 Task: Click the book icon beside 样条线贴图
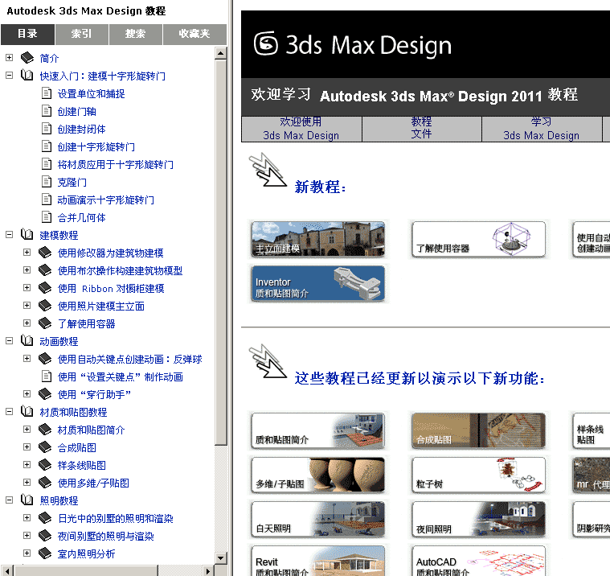tap(45, 465)
